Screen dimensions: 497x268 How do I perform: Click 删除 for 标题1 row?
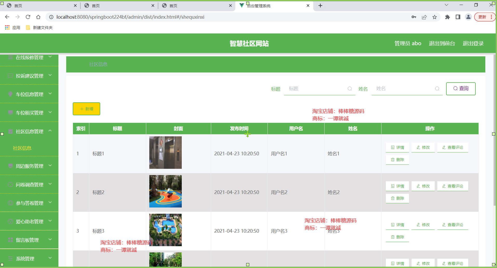click(x=397, y=159)
